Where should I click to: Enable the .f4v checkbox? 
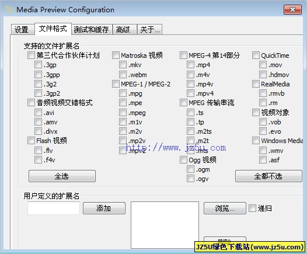point(38,160)
